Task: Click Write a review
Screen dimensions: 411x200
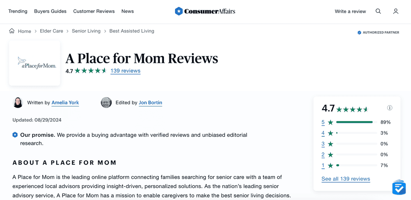Action: [x=350, y=11]
